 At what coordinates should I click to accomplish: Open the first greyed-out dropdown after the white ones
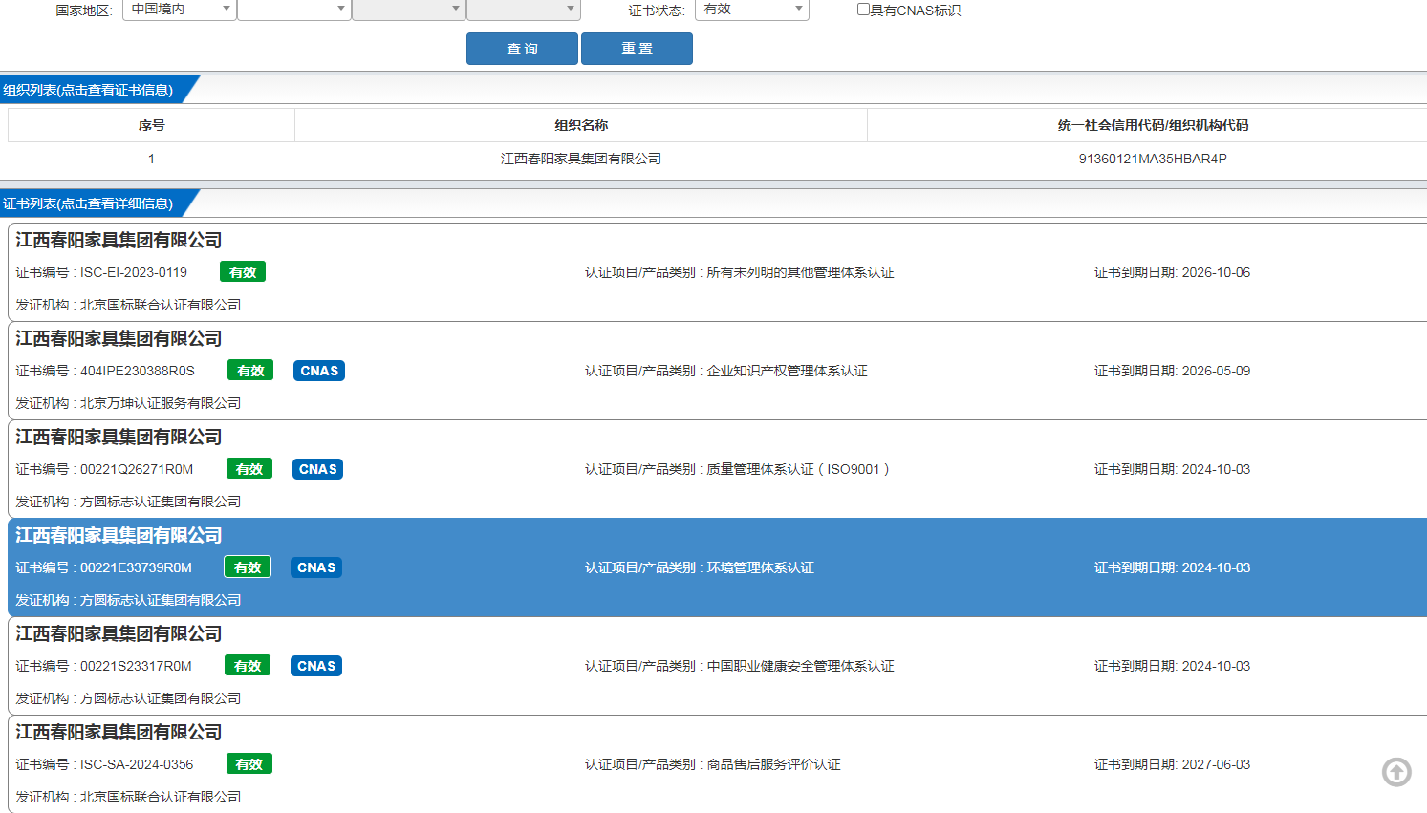coord(409,10)
